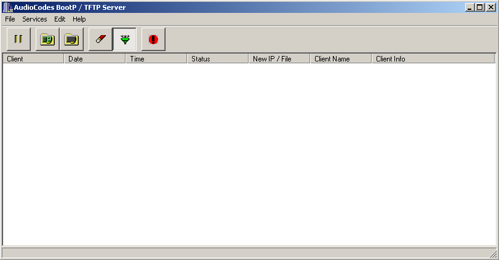Click the Pause toolbar button

coord(18,39)
